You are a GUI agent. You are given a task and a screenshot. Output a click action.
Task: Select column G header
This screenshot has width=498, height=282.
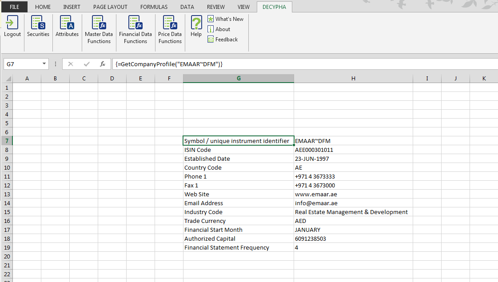tap(239, 79)
